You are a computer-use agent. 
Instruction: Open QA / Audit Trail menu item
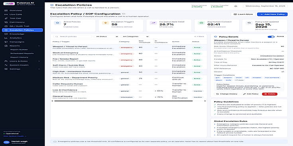pos(22,26)
